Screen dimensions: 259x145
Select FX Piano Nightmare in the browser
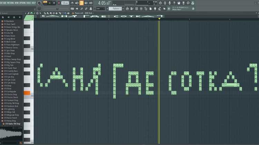[x=13, y=45]
